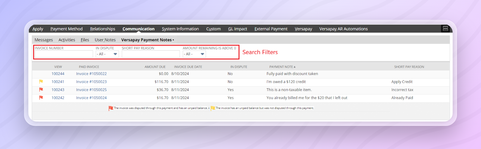Open the User Notes subtab
Image resolution: width=481 pixels, height=149 pixels.
[x=105, y=40]
